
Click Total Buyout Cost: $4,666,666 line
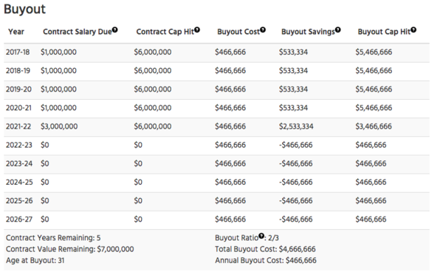(265, 249)
